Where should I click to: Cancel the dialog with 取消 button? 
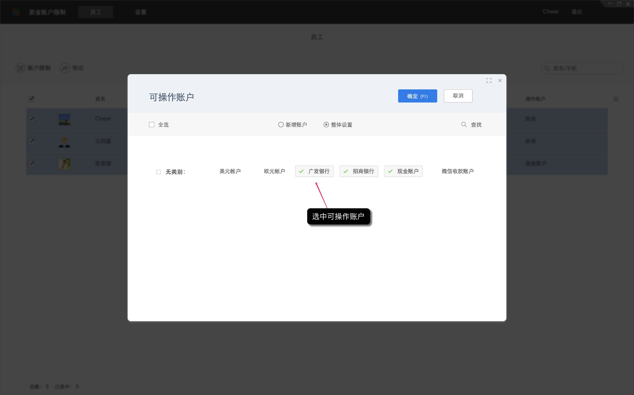458,96
